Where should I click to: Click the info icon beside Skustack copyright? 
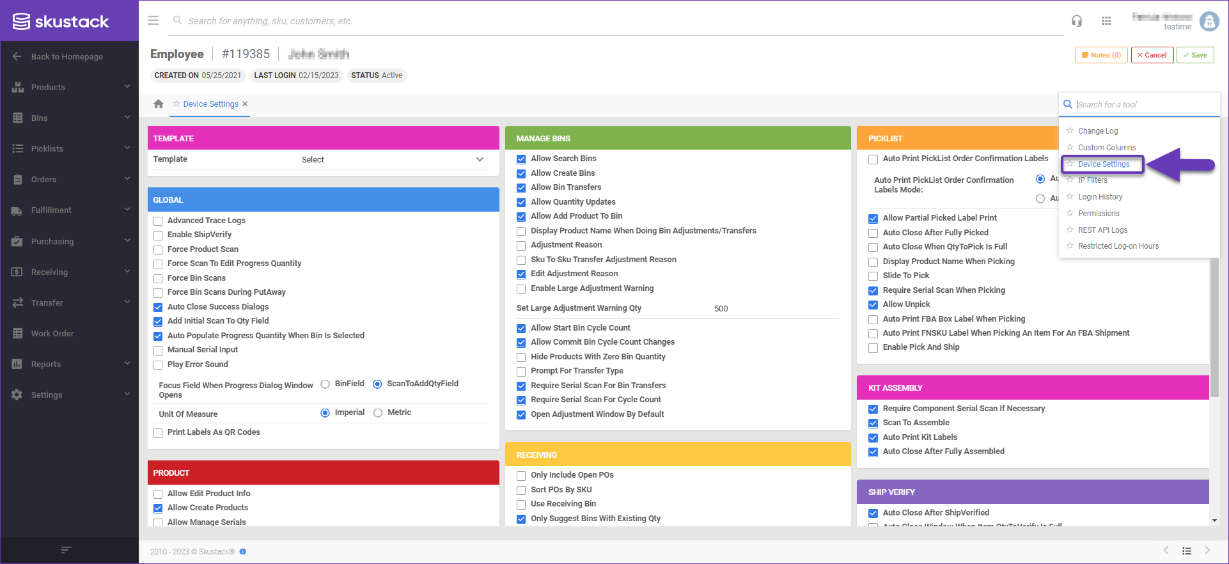(243, 552)
